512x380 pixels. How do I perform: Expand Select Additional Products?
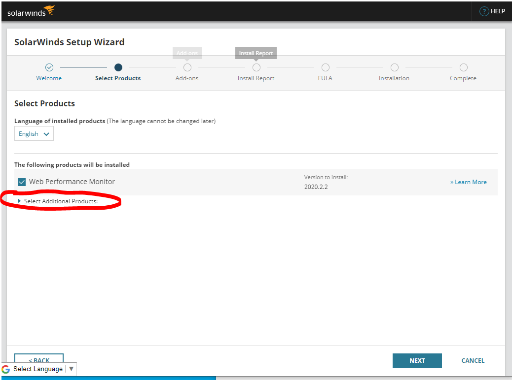(x=58, y=201)
